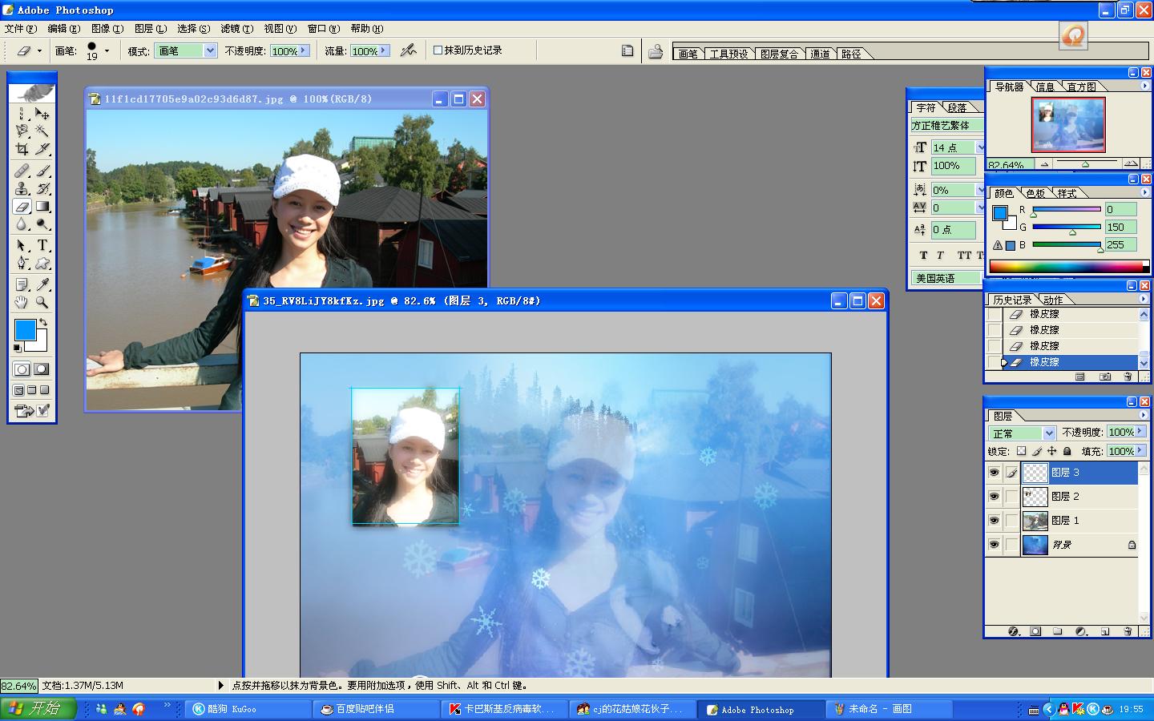Click the Windows 开始 button
Image resolution: width=1154 pixels, height=721 pixels.
tap(38, 708)
